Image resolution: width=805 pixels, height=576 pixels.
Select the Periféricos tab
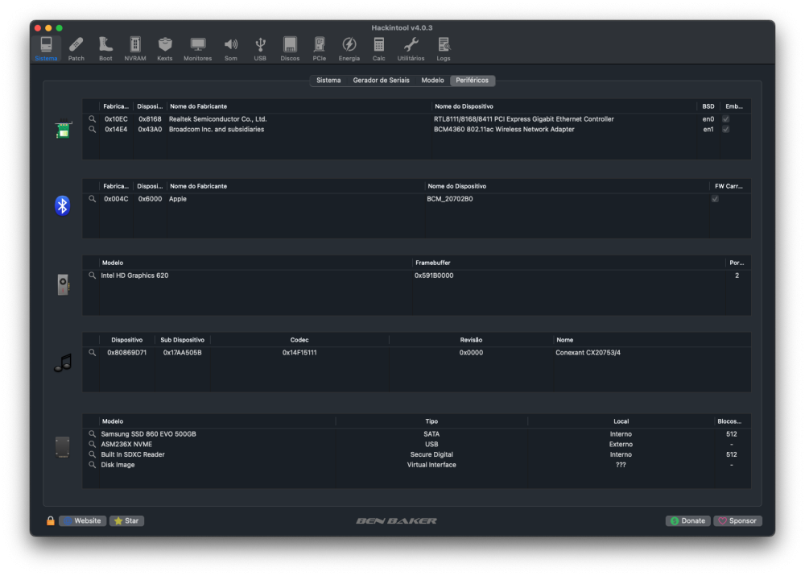point(473,81)
